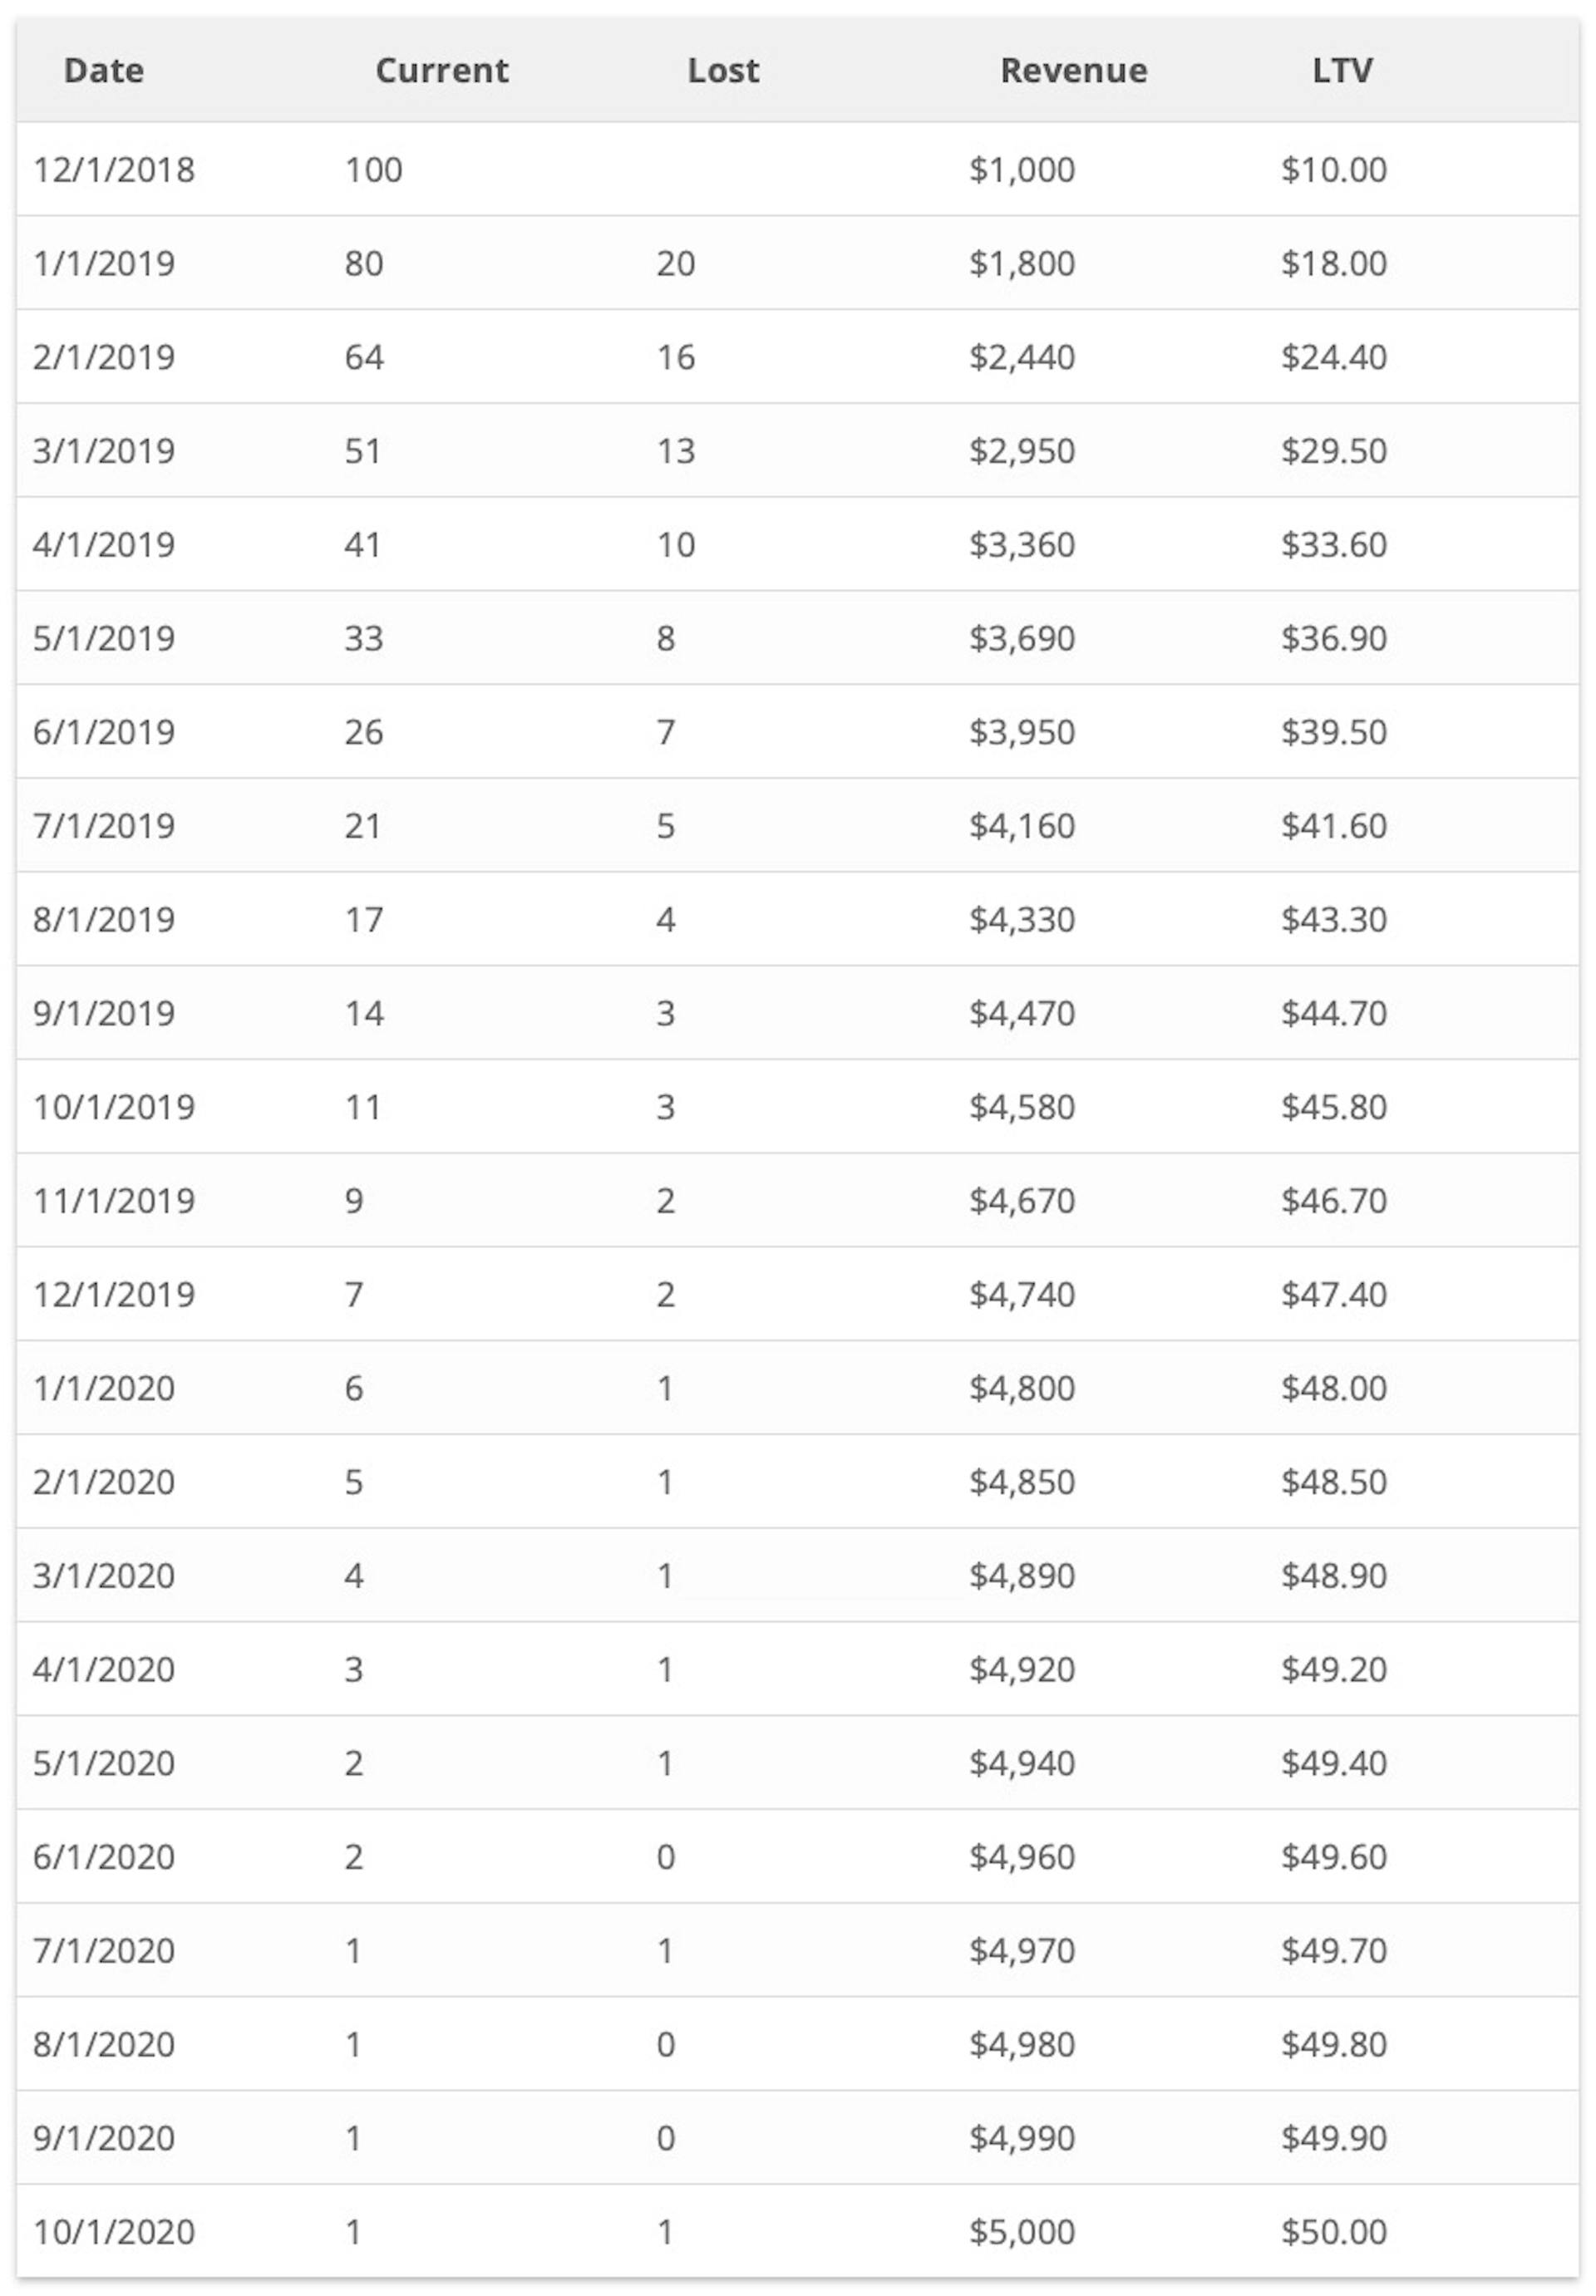Click the $5,000 revenue cell
This screenshot has height=2296, width=1596.
pyautogui.click(x=1021, y=2232)
